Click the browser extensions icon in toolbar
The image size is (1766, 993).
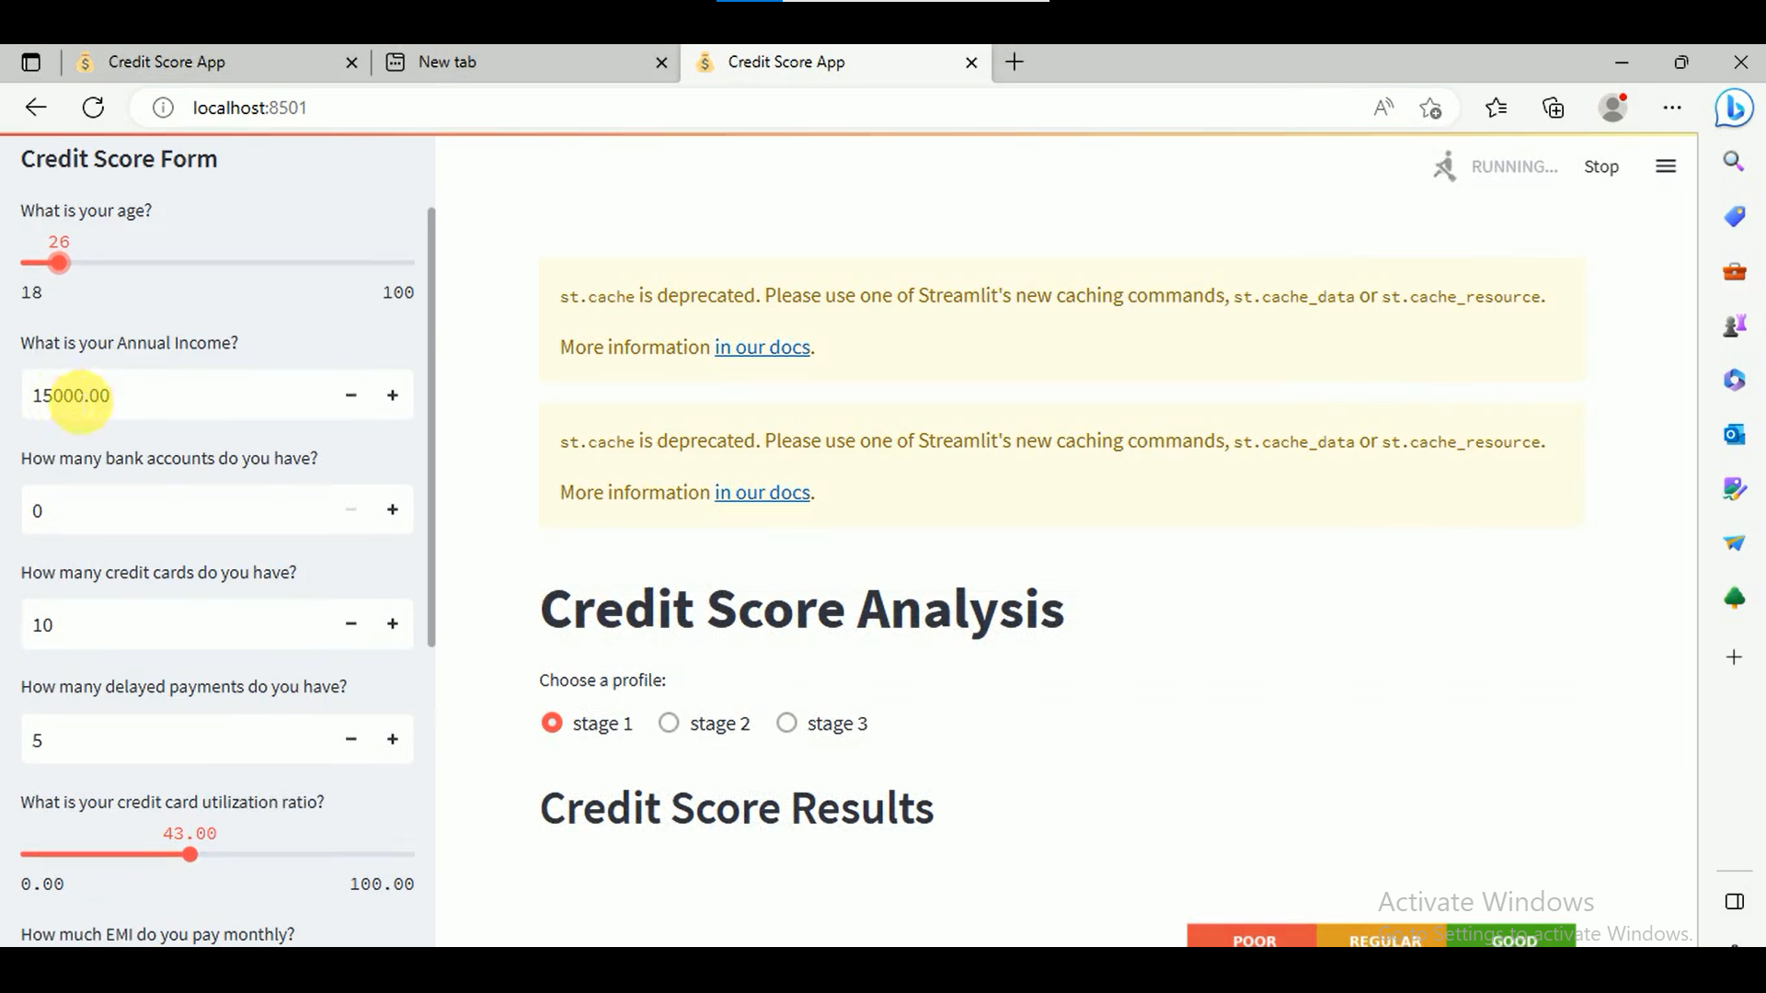[1672, 108]
